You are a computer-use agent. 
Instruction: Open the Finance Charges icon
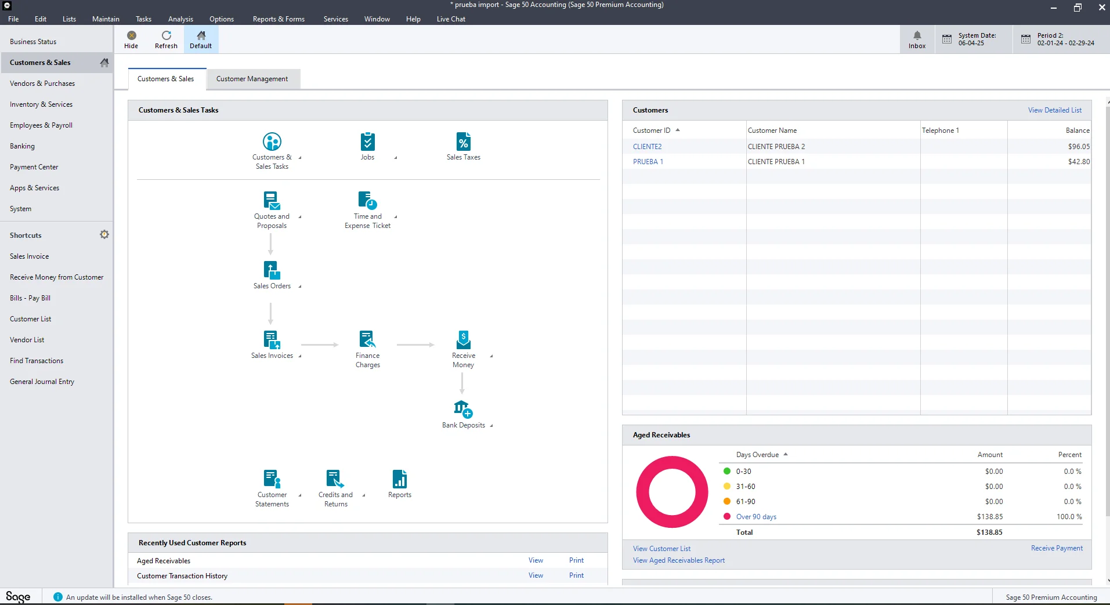367,340
